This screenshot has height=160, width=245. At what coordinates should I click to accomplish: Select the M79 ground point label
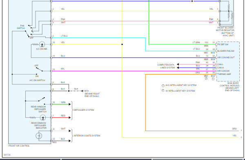(87, 91)
